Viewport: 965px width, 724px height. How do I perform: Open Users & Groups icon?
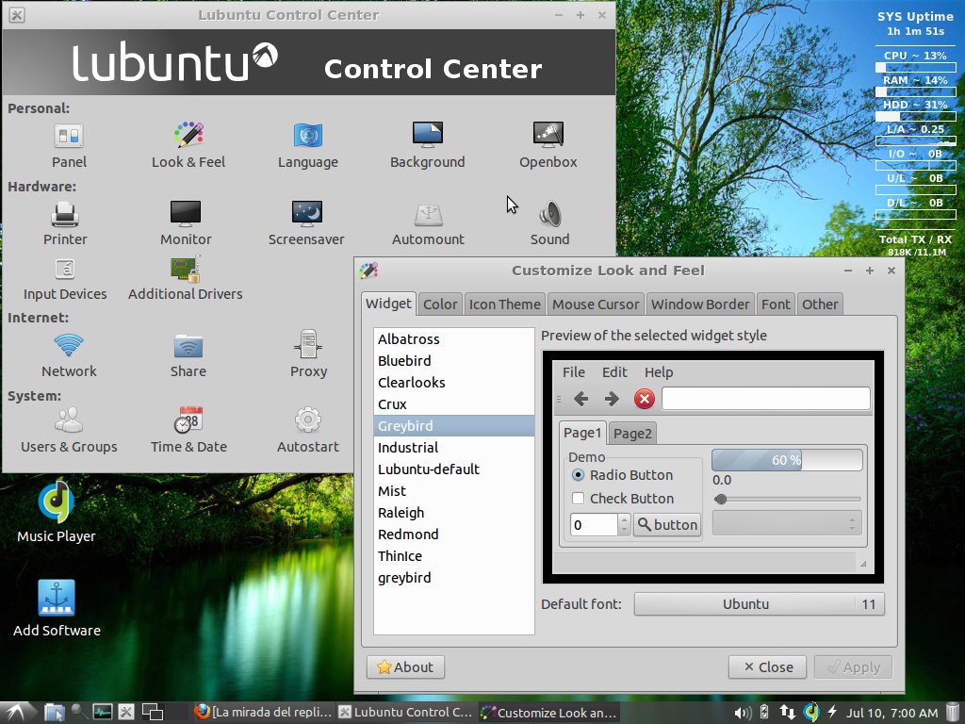click(x=68, y=420)
